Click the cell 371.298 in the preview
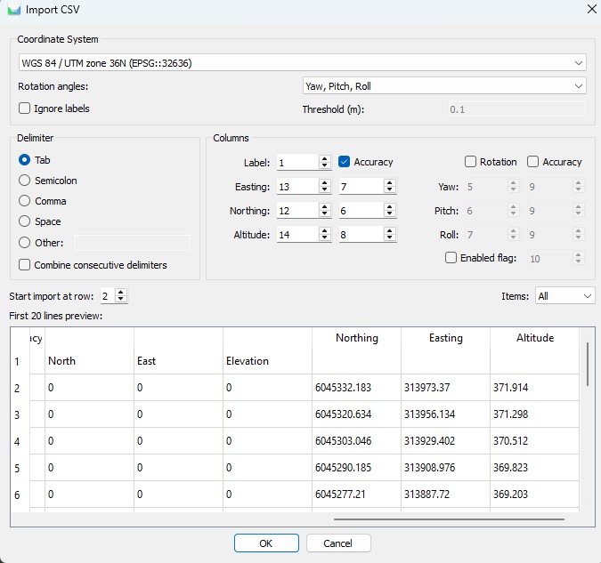The image size is (601, 563). coord(534,414)
